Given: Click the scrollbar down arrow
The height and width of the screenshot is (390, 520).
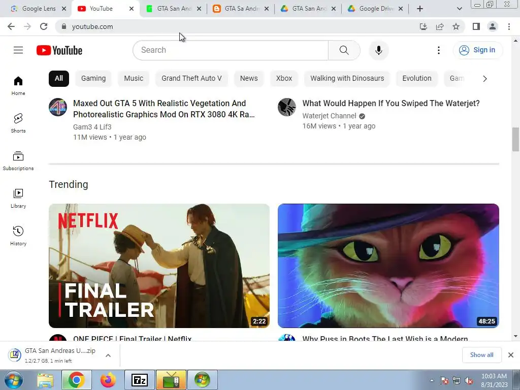Looking at the screenshot, I should 515,336.
